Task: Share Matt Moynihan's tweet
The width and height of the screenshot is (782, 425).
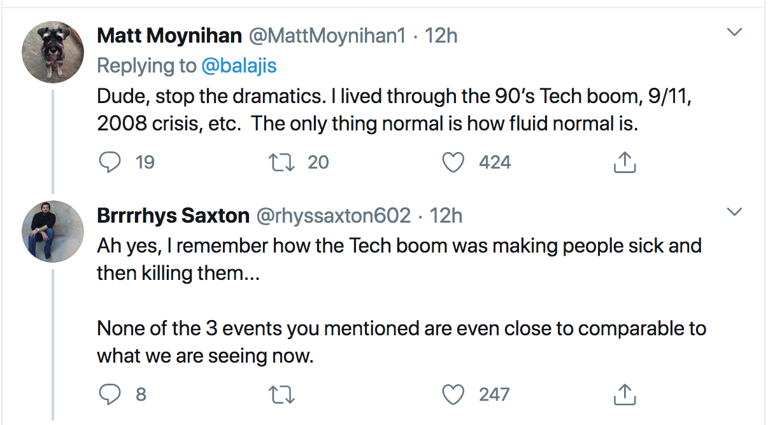Action: tap(625, 164)
